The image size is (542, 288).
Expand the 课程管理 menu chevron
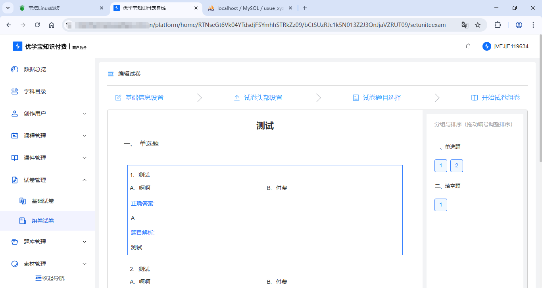84,136
